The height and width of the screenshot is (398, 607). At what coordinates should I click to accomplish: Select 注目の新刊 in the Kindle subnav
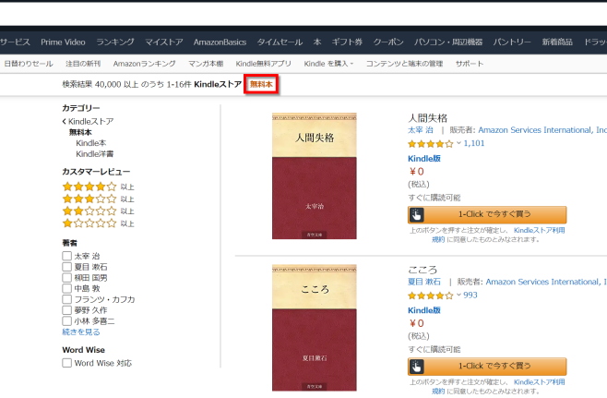click(x=83, y=64)
